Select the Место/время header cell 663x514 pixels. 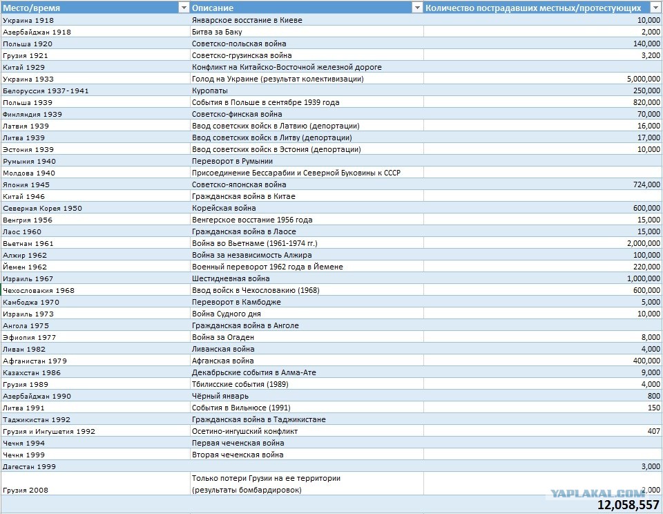(x=95, y=8)
